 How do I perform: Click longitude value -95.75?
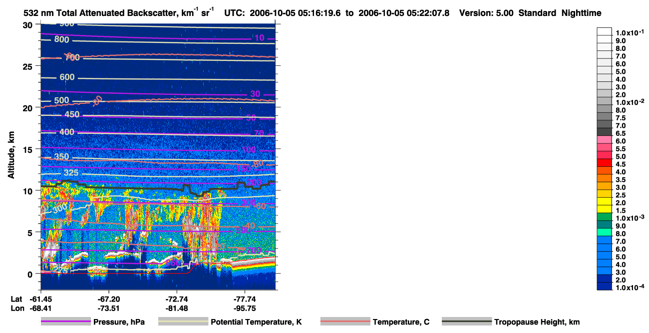pos(245,309)
